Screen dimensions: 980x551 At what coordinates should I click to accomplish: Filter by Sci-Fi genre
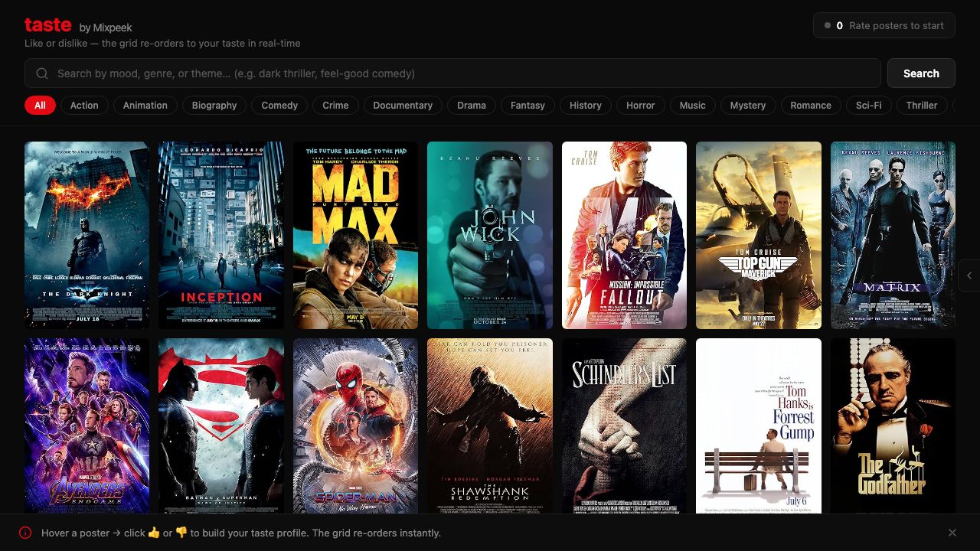point(869,106)
